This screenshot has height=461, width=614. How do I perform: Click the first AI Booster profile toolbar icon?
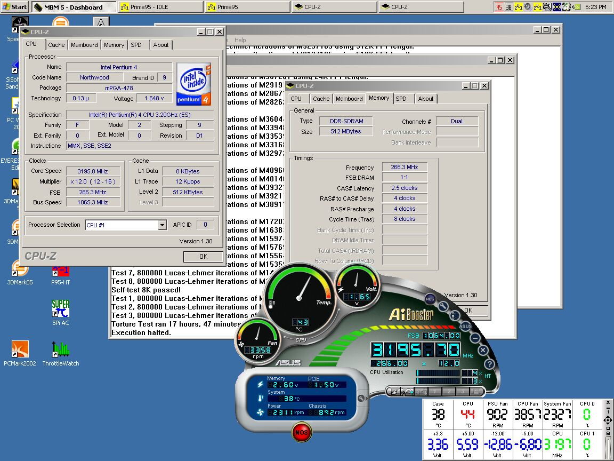(x=394, y=391)
